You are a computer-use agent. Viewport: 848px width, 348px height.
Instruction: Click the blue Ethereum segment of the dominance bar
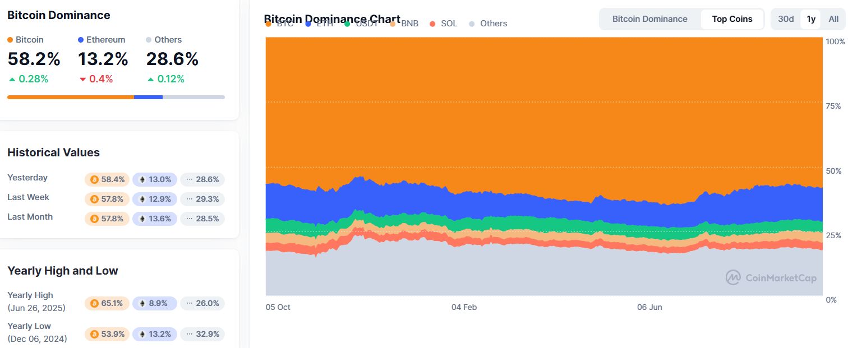[x=148, y=97]
